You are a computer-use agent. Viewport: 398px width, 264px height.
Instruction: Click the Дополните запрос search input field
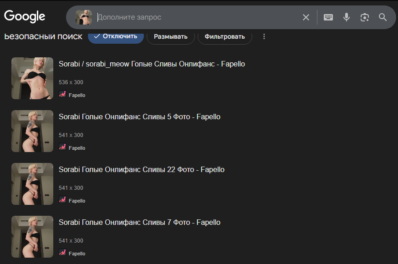pos(196,17)
